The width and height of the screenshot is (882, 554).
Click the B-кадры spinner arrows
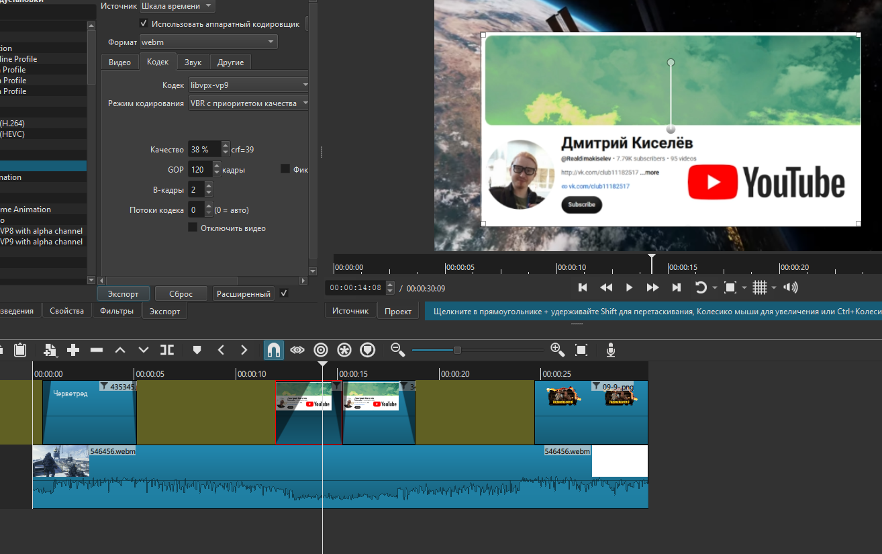tap(209, 190)
